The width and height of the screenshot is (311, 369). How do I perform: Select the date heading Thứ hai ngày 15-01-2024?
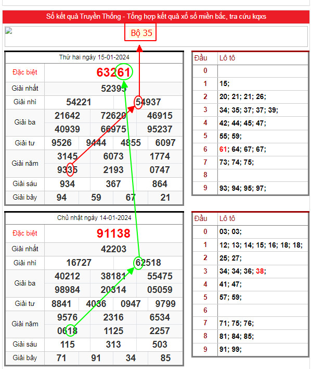[94, 57]
